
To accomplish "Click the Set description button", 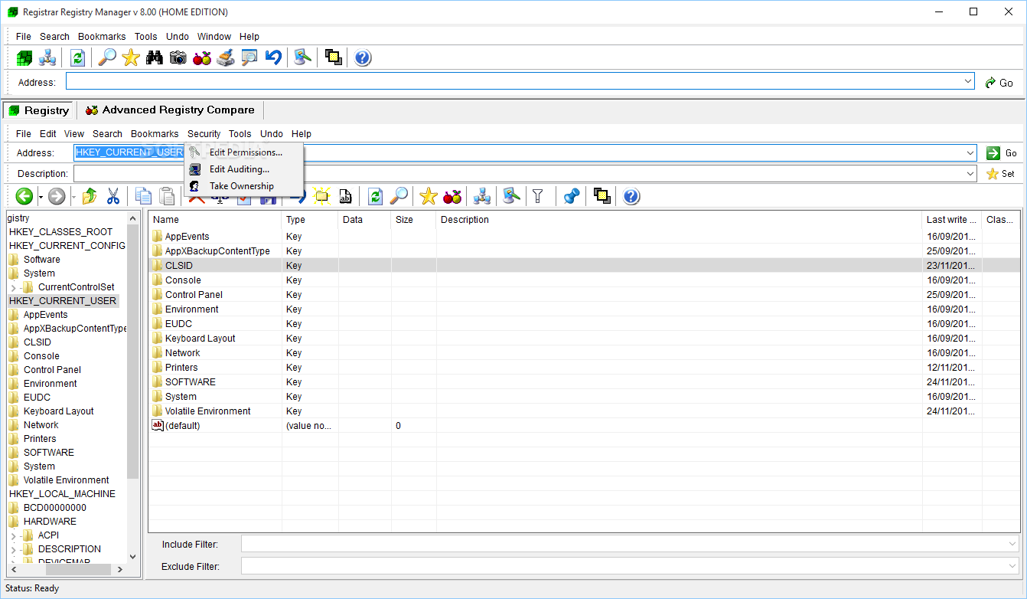I will pos(1002,174).
